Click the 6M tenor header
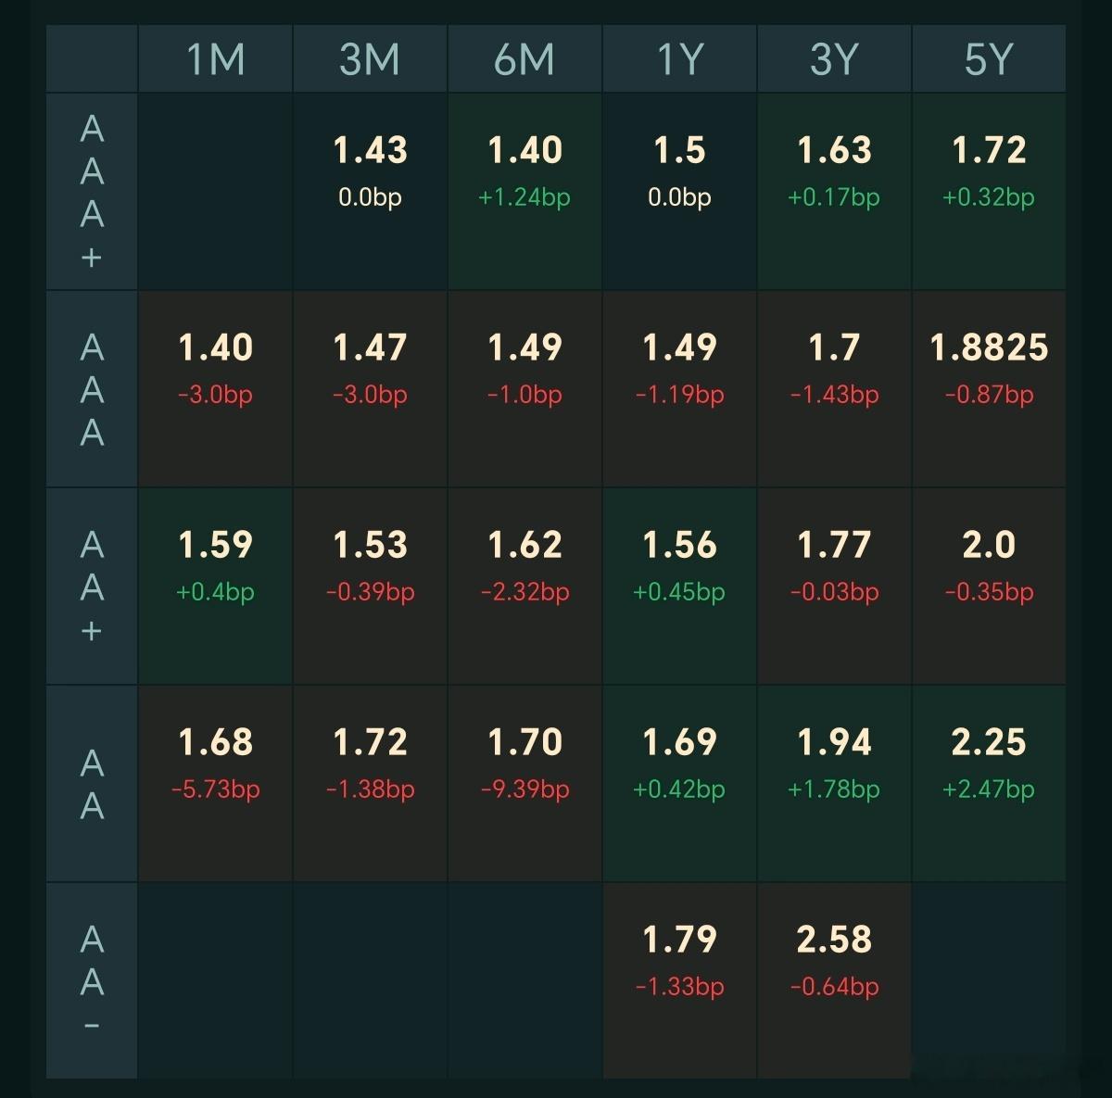 coord(524,59)
